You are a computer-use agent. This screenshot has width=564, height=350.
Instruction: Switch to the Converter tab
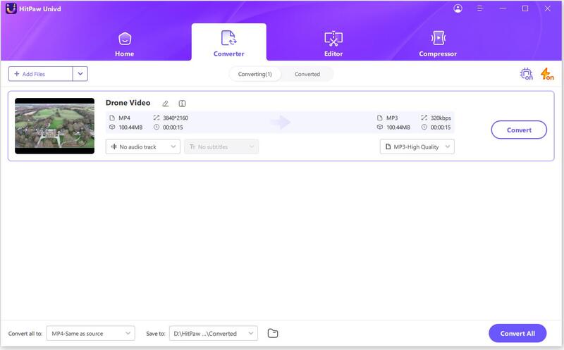(228, 44)
